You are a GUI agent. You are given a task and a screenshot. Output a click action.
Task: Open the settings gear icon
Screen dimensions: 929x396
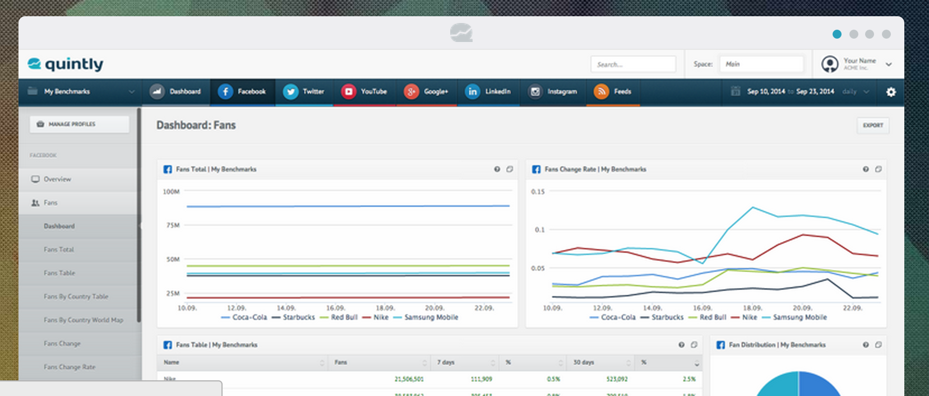tap(891, 92)
